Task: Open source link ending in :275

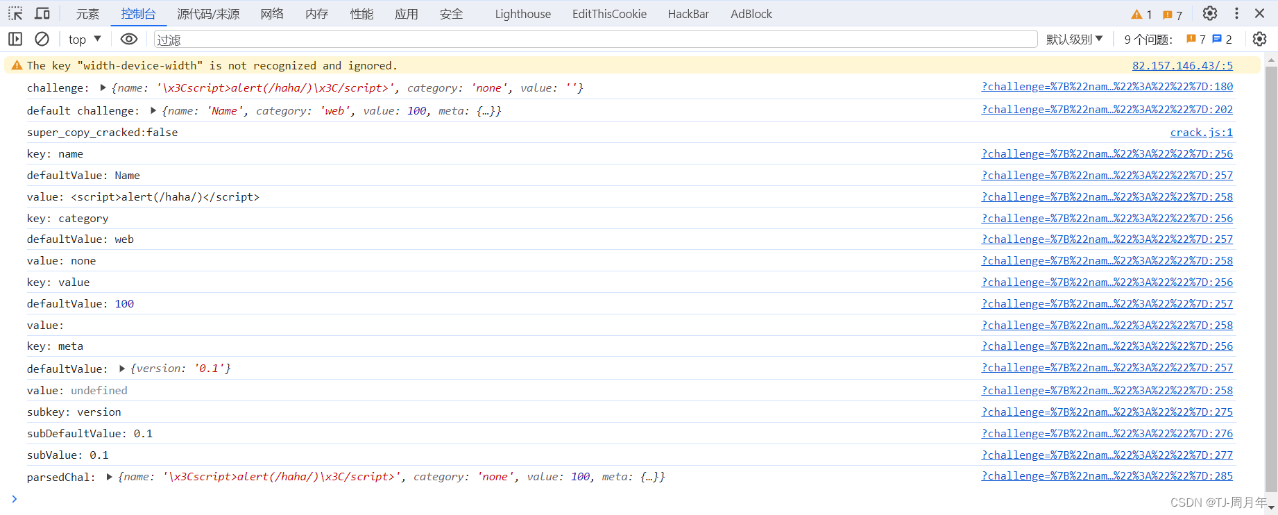Action: (1107, 412)
